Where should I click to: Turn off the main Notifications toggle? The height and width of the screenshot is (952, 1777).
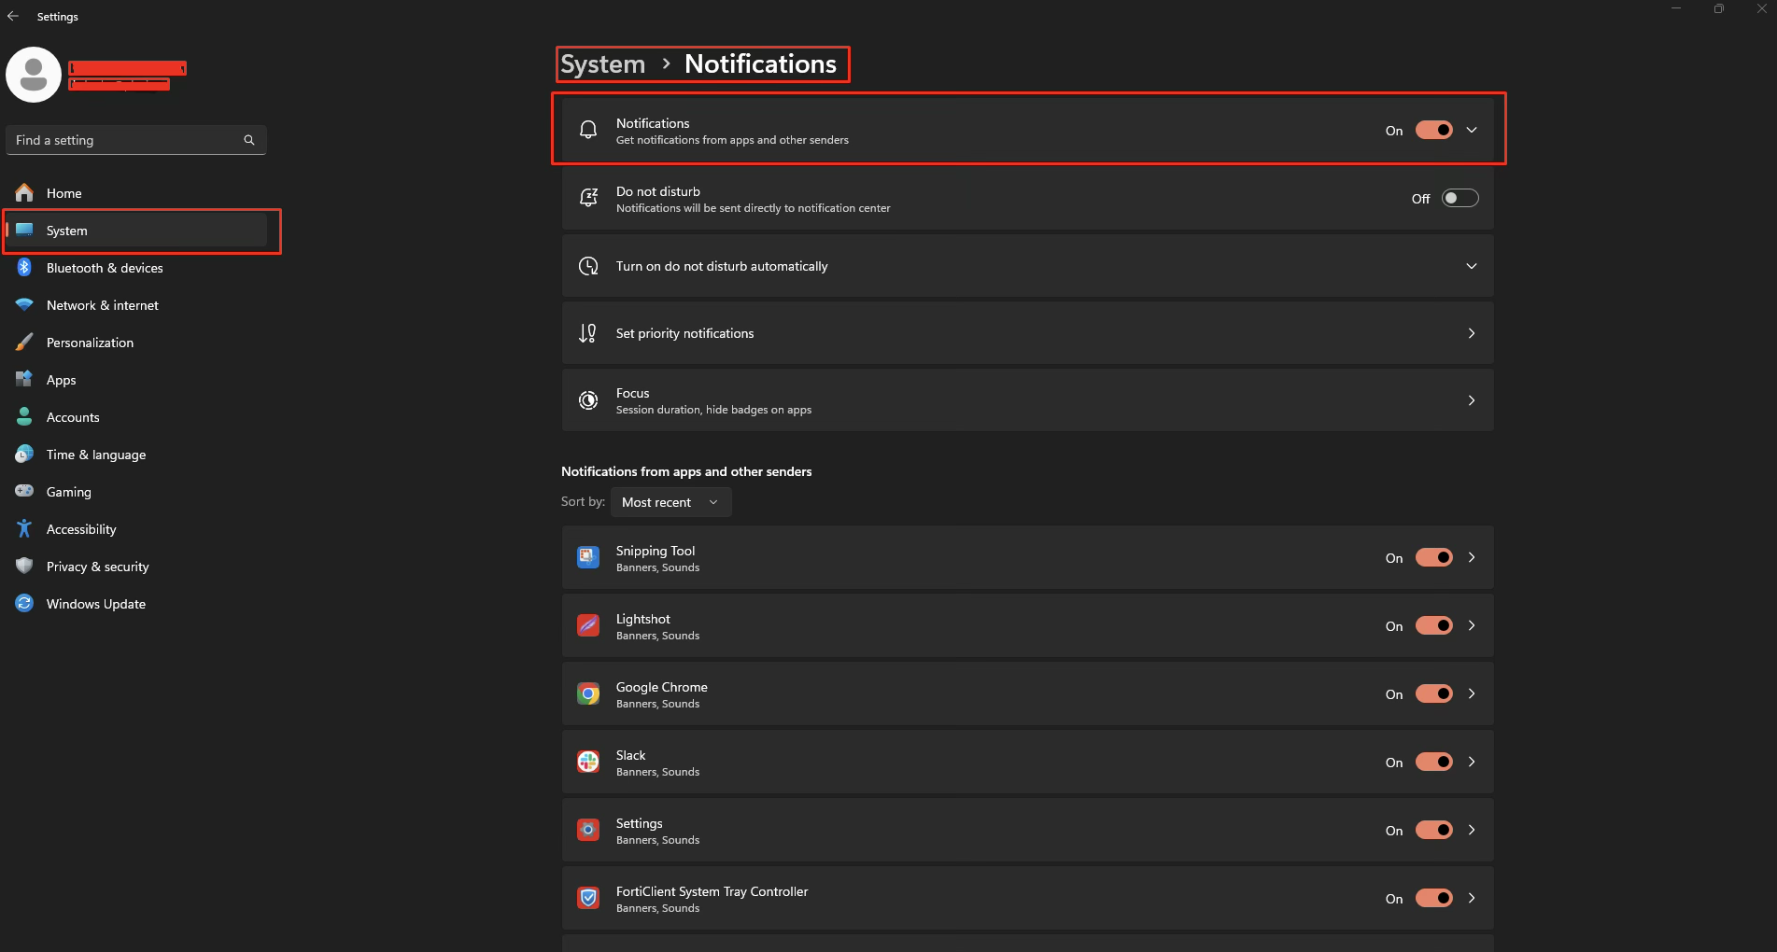tap(1433, 131)
